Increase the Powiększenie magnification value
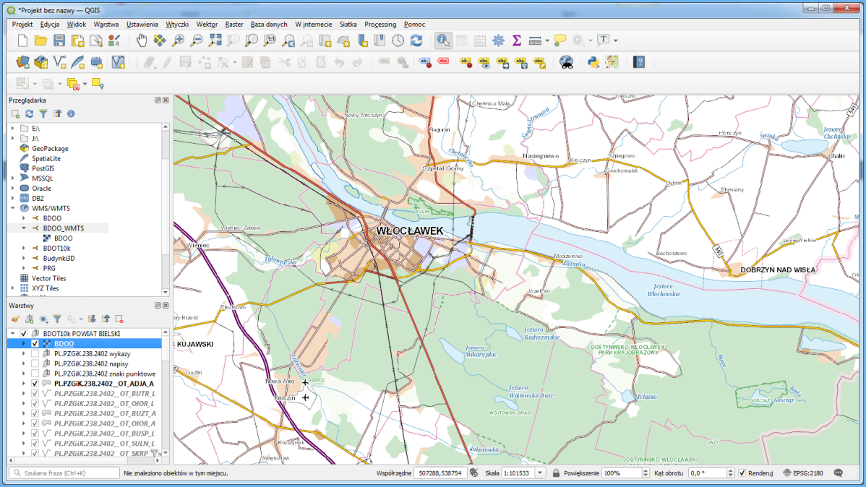This screenshot has width=866, height=487. (x=646, y=471)
